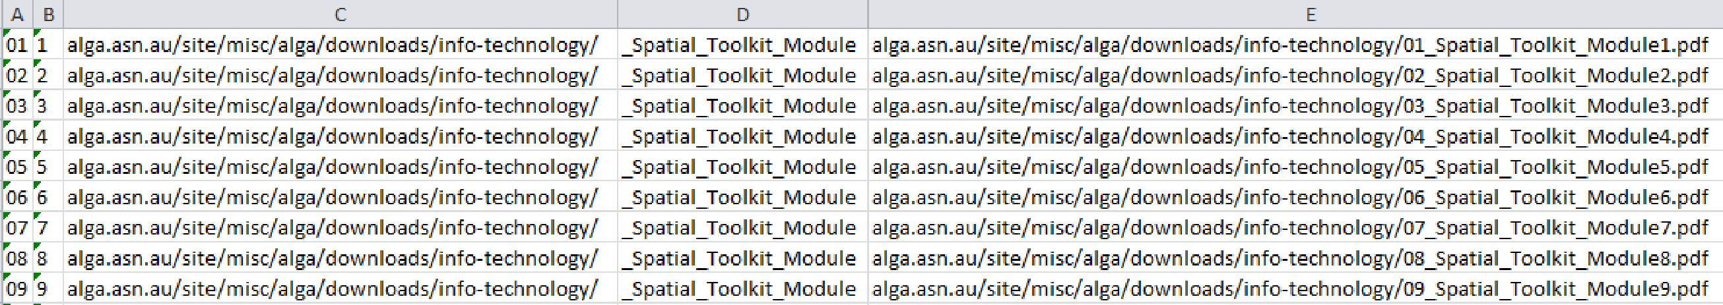Select column B header

[48, 14]
